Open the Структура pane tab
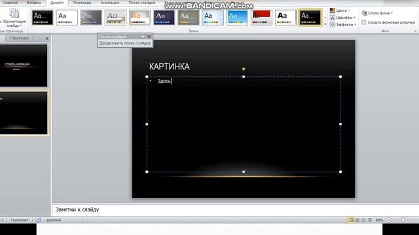The height and width of the screenshot is (235, 419). pos(19,38)
